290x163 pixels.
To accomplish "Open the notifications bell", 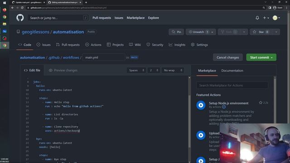I will pyautogui.click(x=257, y=18).
